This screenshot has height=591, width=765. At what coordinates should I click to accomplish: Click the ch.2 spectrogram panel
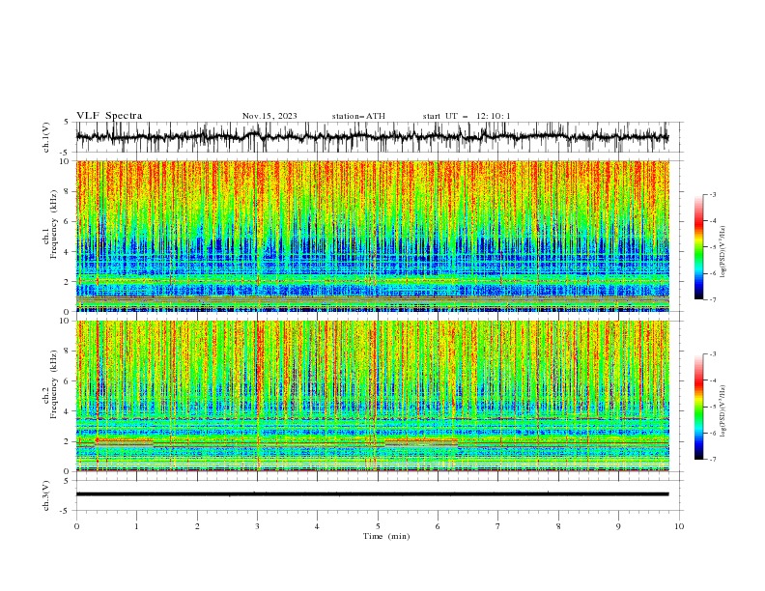coord(373,396)
